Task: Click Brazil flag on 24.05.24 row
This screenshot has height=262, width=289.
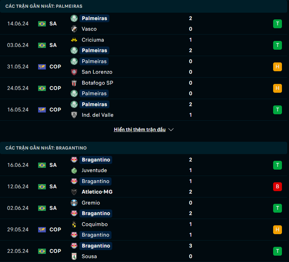Action: coord(42,88)
